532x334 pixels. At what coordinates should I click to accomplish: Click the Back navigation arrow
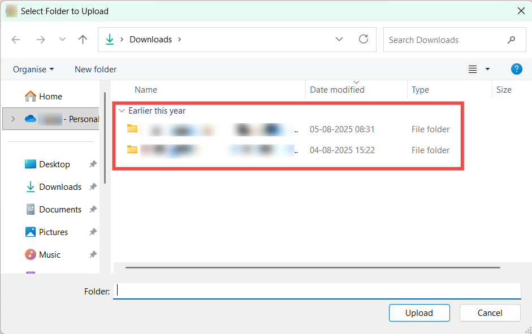[16, 40]
